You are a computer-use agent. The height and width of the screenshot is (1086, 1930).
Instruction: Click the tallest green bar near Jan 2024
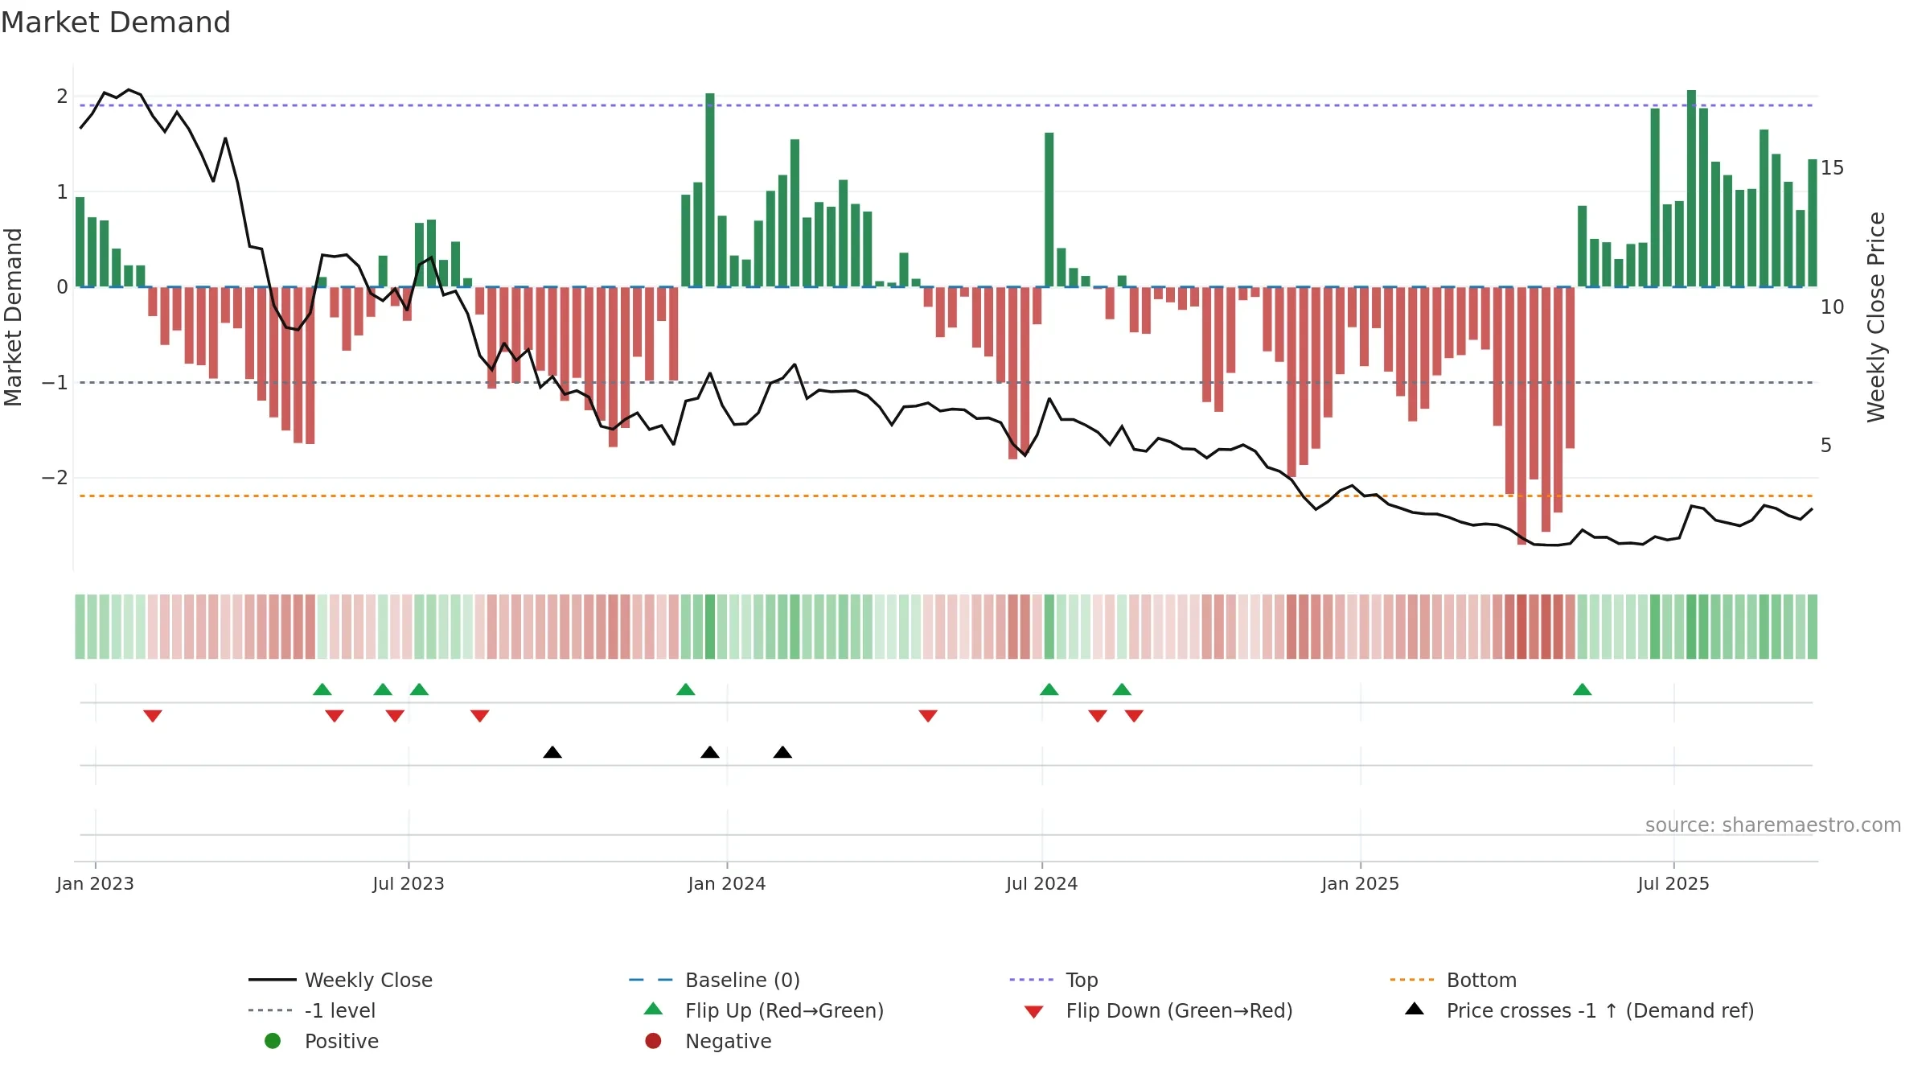coord(710,190)
